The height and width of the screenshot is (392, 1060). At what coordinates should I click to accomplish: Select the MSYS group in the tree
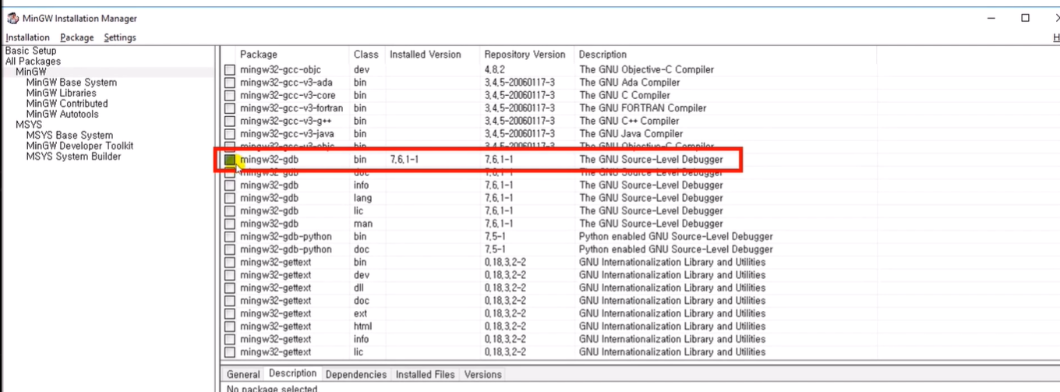29,125
